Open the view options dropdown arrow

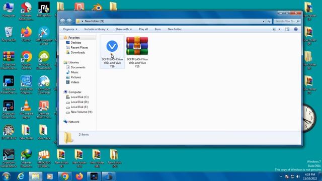(x=279, y=29)
